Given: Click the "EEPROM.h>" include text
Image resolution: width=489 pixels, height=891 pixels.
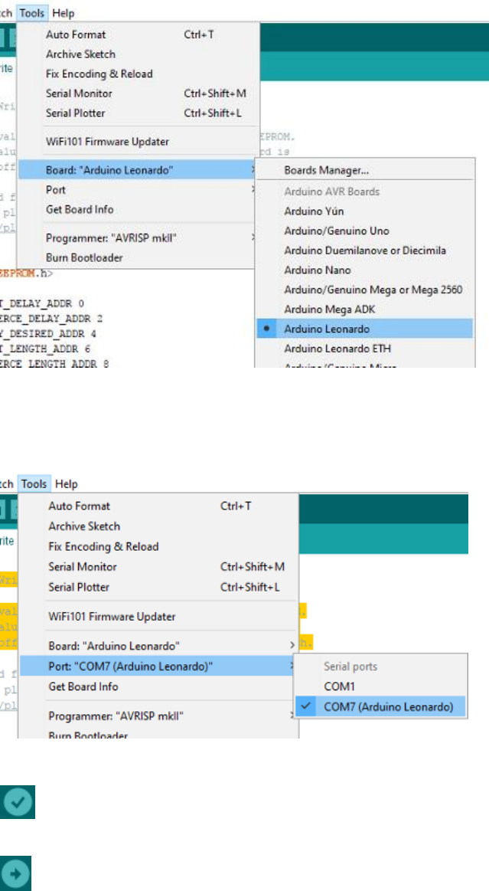Looking at the screenshot, I should click(x=25, y=274).
